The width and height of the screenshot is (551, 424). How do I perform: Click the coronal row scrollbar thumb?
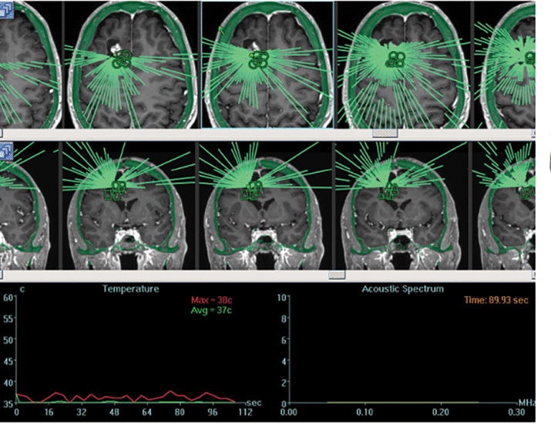[x=335, y=274]
